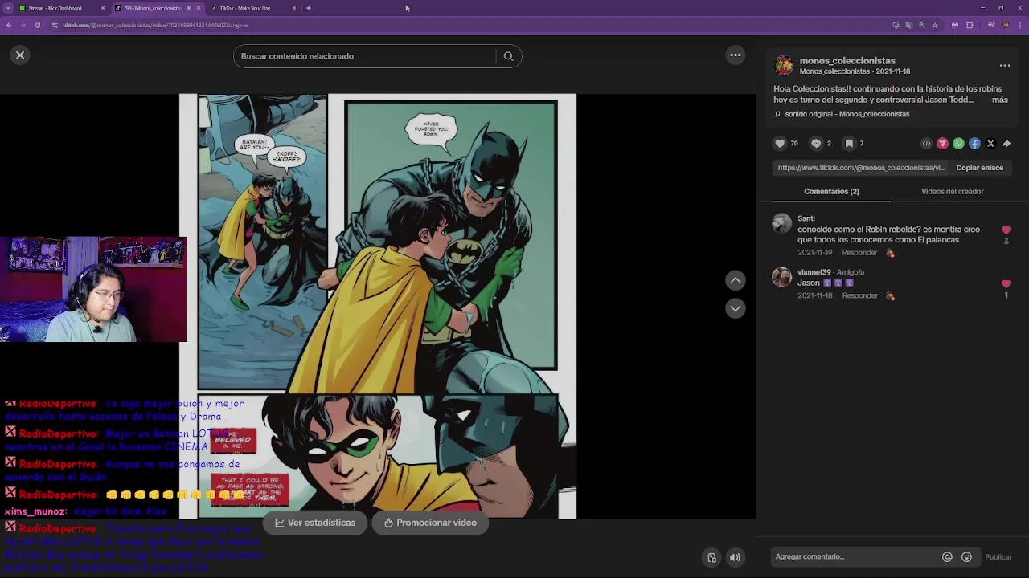Screen dimensions: 1029x578
Task: Open emoji picker in comment box
Action: [966, 557]
